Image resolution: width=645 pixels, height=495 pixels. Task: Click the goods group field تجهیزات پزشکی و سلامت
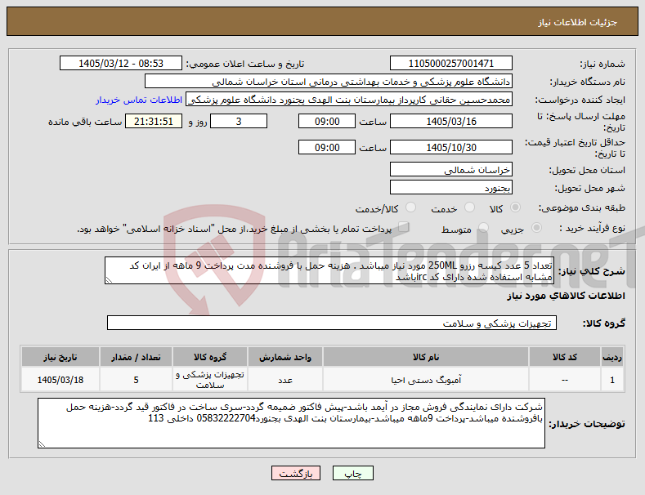coord(332,323)
